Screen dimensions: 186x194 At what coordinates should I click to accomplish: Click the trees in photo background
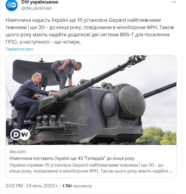[x=159, y=135]
